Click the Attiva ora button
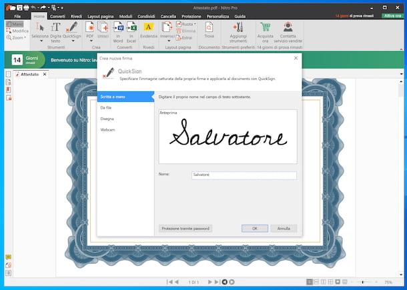Screen dimensions: 407x290 (x=392, y=16)
